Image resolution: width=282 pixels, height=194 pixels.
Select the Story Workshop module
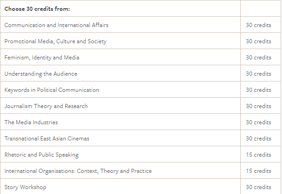(x=25, y=187)
